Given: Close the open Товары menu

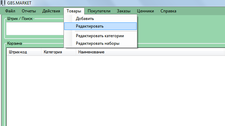Looking at the screenshot, I should 74,11.
